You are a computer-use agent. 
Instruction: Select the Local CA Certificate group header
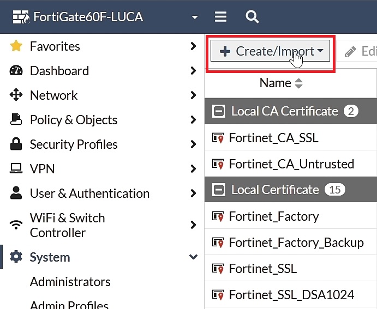pos(291,111)
